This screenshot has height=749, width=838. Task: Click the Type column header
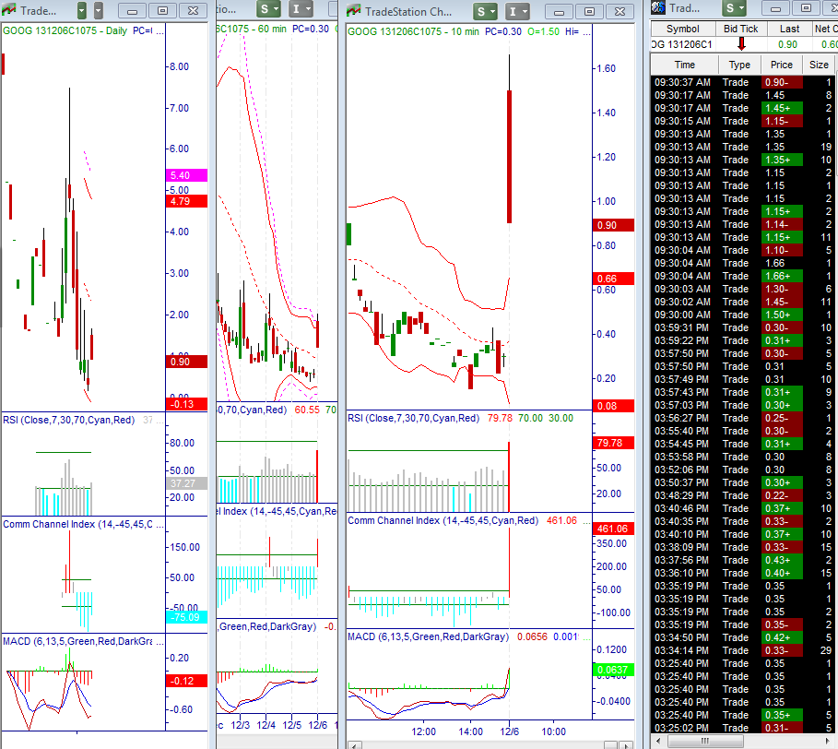tap(739, 65)
